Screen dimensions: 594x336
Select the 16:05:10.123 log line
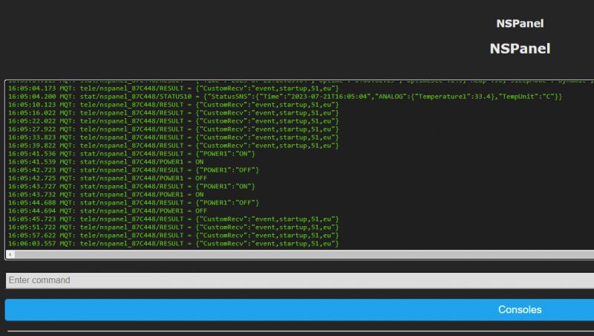(x=174, y=105)
